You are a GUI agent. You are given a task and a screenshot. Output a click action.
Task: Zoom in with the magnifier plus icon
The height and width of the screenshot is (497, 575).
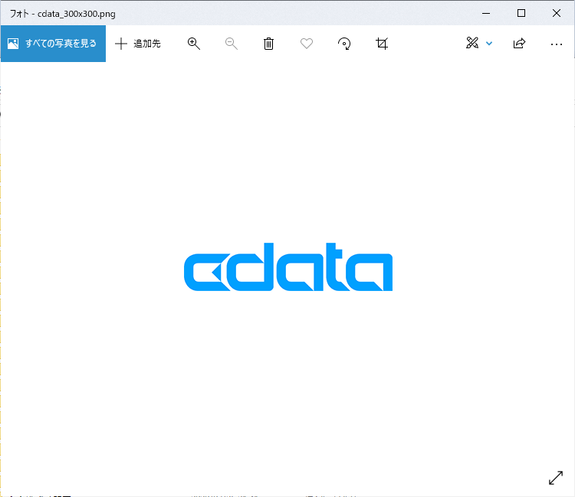[x=194, y=44]
